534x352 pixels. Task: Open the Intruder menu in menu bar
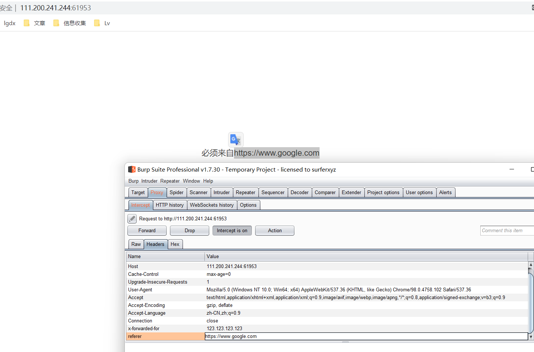pos(149,181)
